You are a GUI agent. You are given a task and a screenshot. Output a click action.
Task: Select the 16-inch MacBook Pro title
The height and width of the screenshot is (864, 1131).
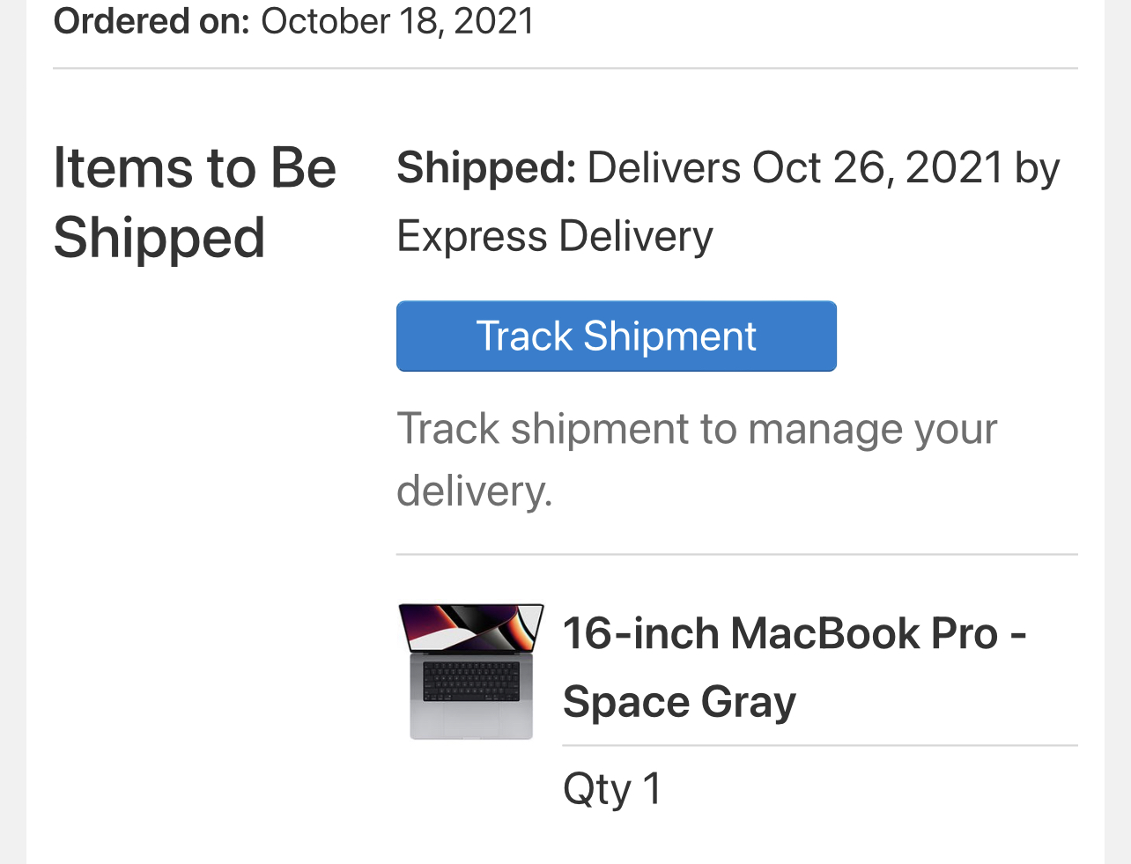point(780,633)
